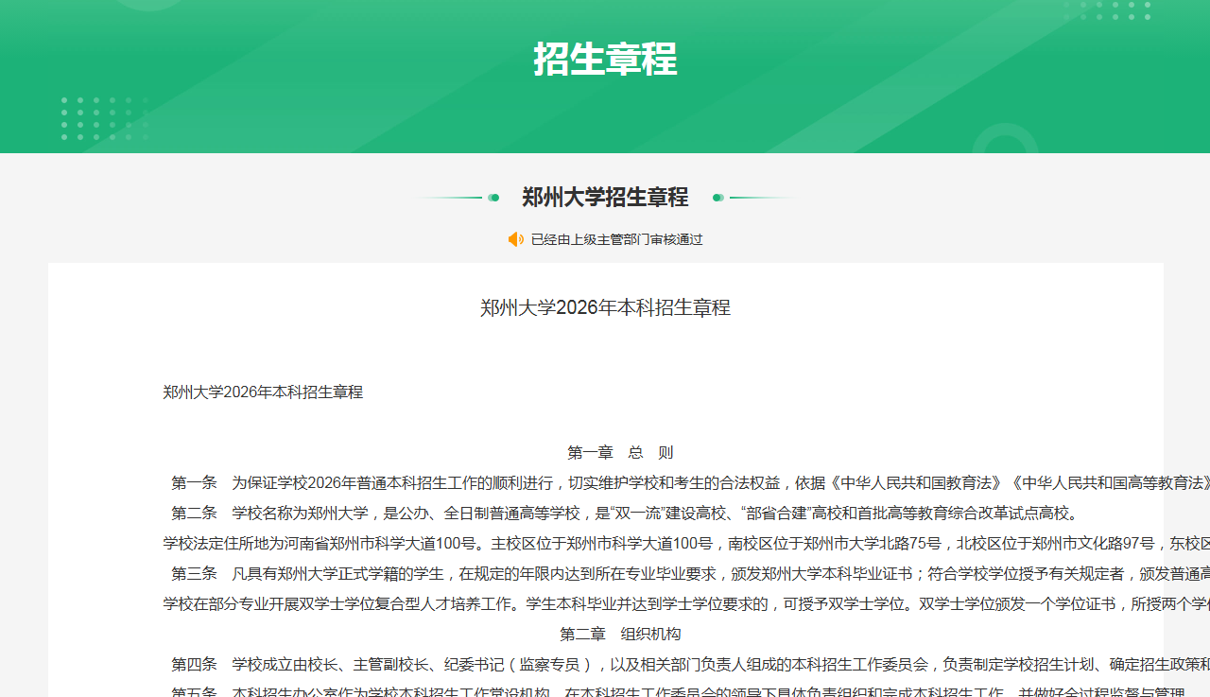
Task: Click the paragraph starting 第二条 学校名称为郑州大学
Action: [625, 513]
